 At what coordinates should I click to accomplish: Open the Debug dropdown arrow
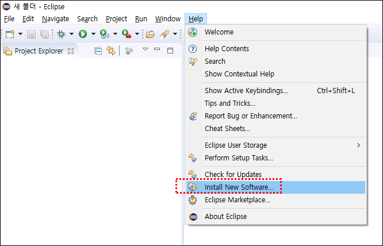click(71, 34)
